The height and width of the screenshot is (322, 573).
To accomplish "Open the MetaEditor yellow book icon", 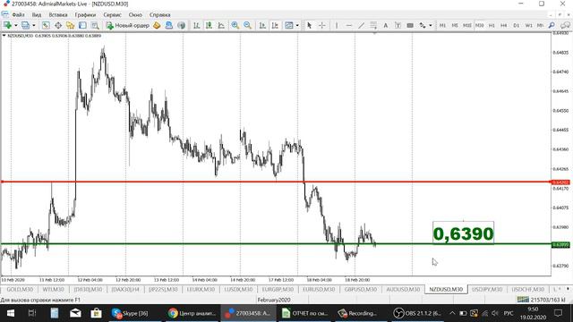I will (157, 25).
